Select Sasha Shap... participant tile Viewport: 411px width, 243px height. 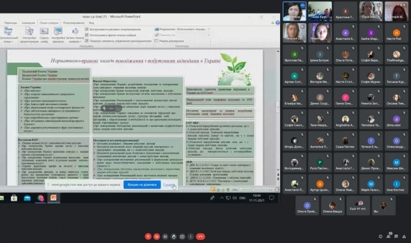tap(371, 33)
